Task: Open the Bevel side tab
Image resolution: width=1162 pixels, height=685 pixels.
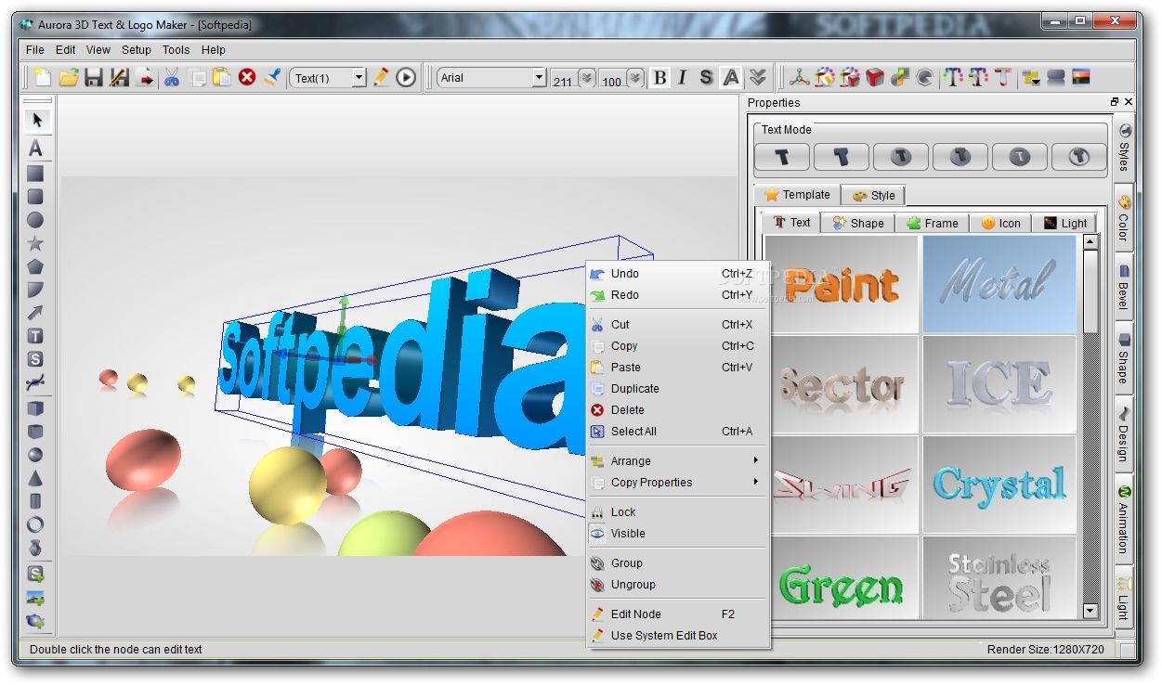Action: (x=1124, y=286)
